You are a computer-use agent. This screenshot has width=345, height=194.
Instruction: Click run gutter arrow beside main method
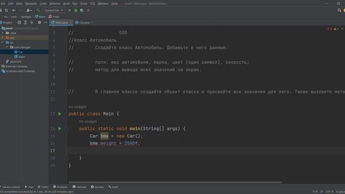pyautogui.click(x=60, y=128)
